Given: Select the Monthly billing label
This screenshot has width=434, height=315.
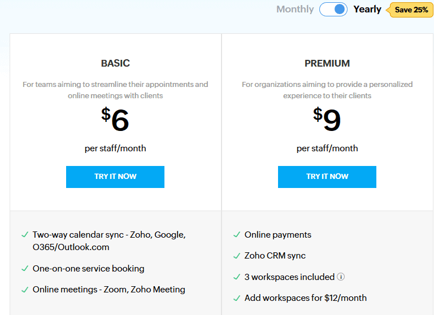Looking at the screenshot, I should pos(295,10).
